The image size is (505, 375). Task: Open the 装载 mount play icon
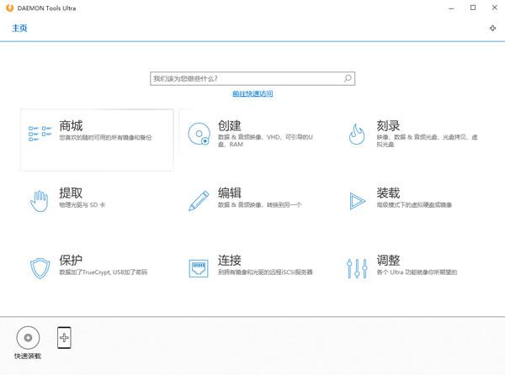357,200
